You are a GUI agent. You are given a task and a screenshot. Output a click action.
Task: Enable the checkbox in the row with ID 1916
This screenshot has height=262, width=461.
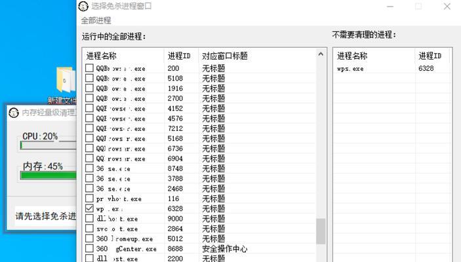[89, 88]
